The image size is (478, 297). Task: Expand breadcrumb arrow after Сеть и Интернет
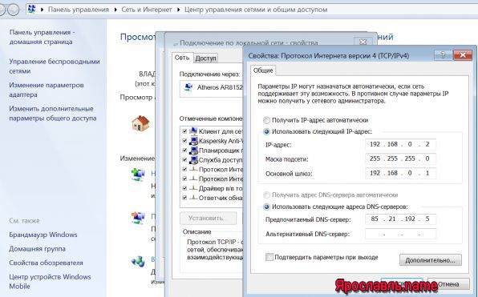[x=179, y=10]
